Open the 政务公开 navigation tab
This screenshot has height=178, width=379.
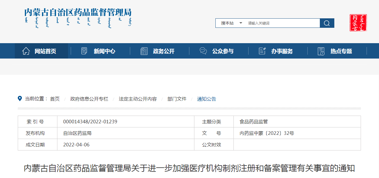click(164, 51)
